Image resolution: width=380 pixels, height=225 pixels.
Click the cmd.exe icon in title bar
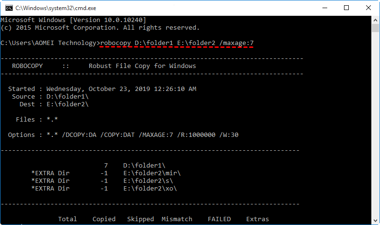point(9,8)
